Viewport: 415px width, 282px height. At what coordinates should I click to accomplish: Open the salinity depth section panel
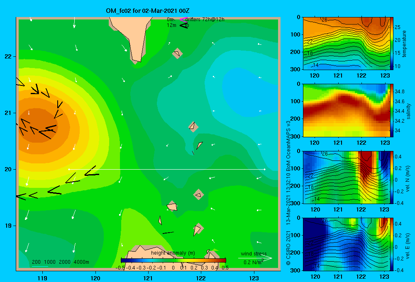pos(346,110)
